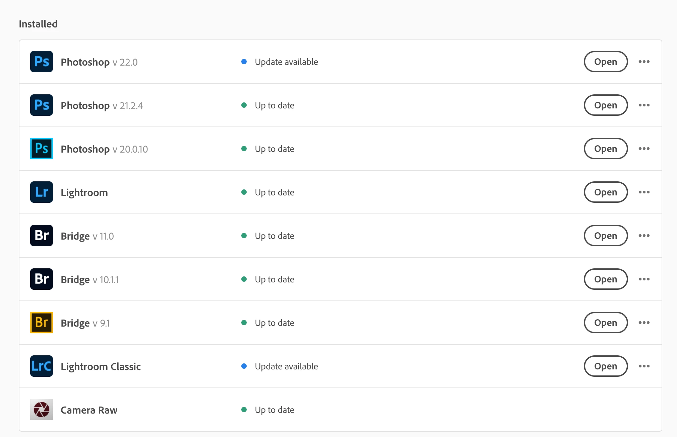Click the yellow Bridge v 9.1 icon
The image size is (677, 437).
click(x=42, y=323)
